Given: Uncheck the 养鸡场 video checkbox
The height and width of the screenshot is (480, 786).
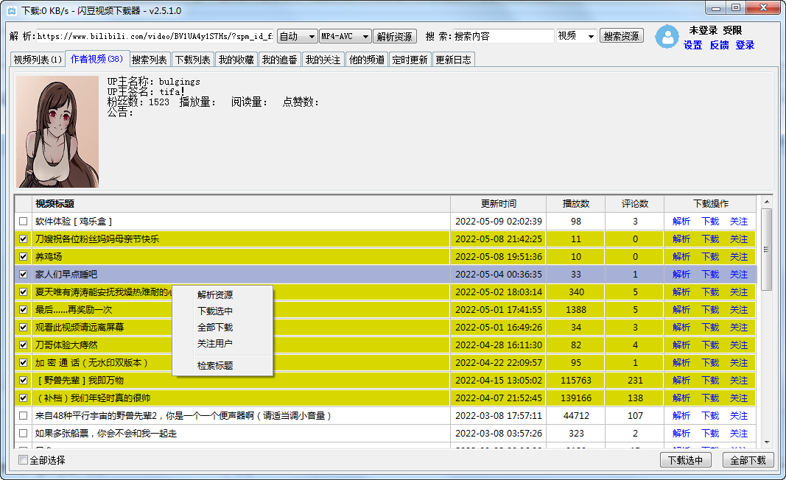Looking at the screenshot, I should [24, 257].
